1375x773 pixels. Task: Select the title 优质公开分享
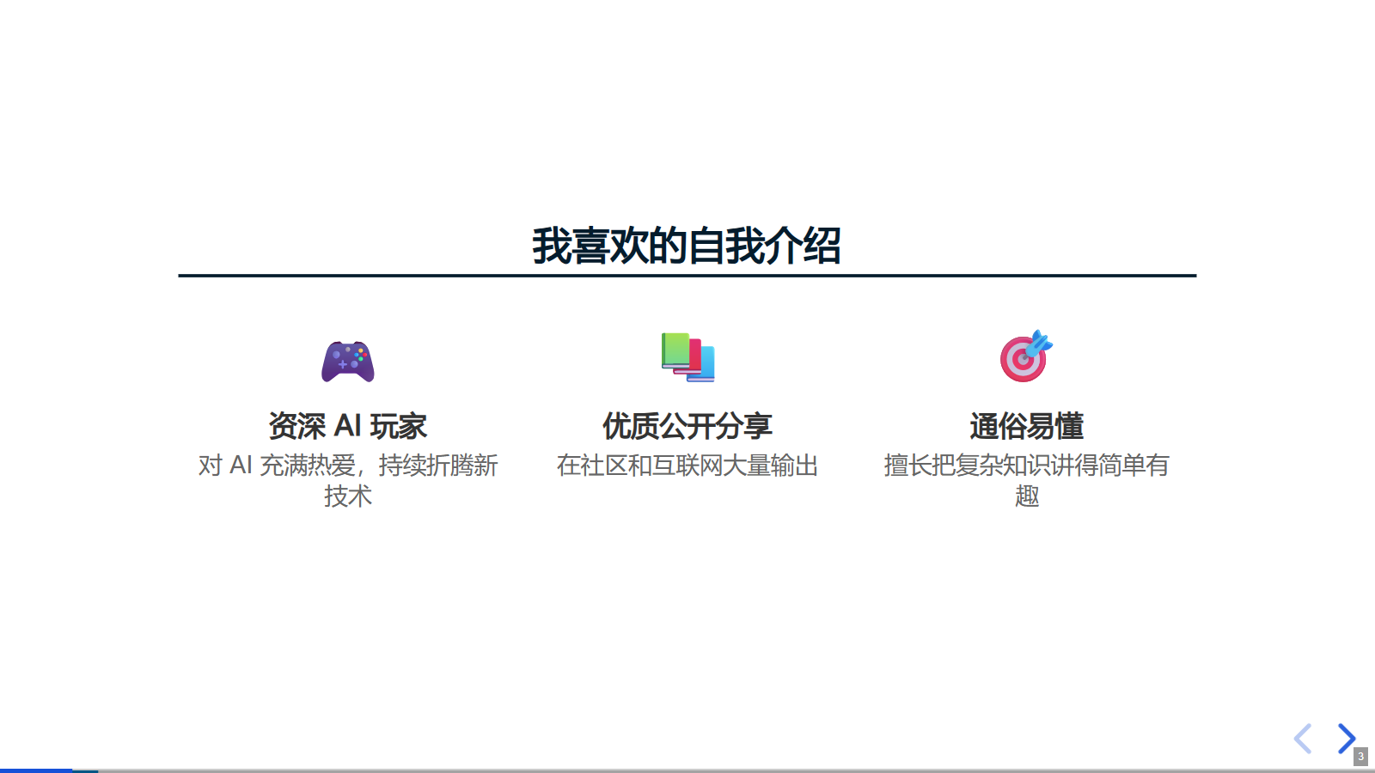[x=687, y=426]
